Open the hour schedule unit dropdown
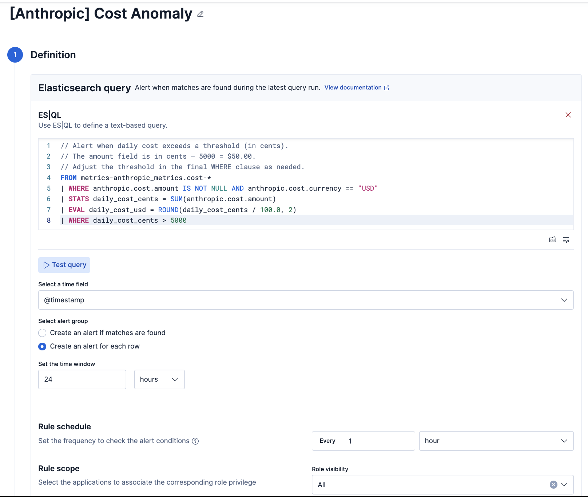This screenshot has height=497, width=588. click(x=496, y=441)
